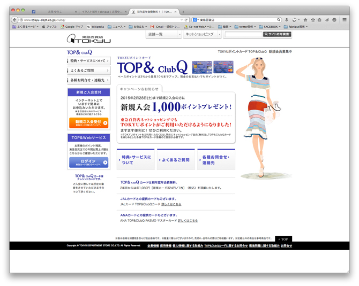Open footer 個人情報に関する取組み link

188,246
